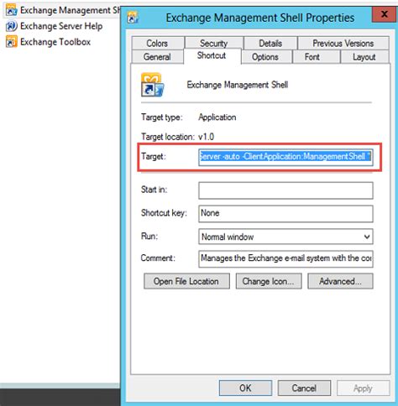The image size is (398, 406).
Task: Click the Application target type value
Action: coord(217,117)
